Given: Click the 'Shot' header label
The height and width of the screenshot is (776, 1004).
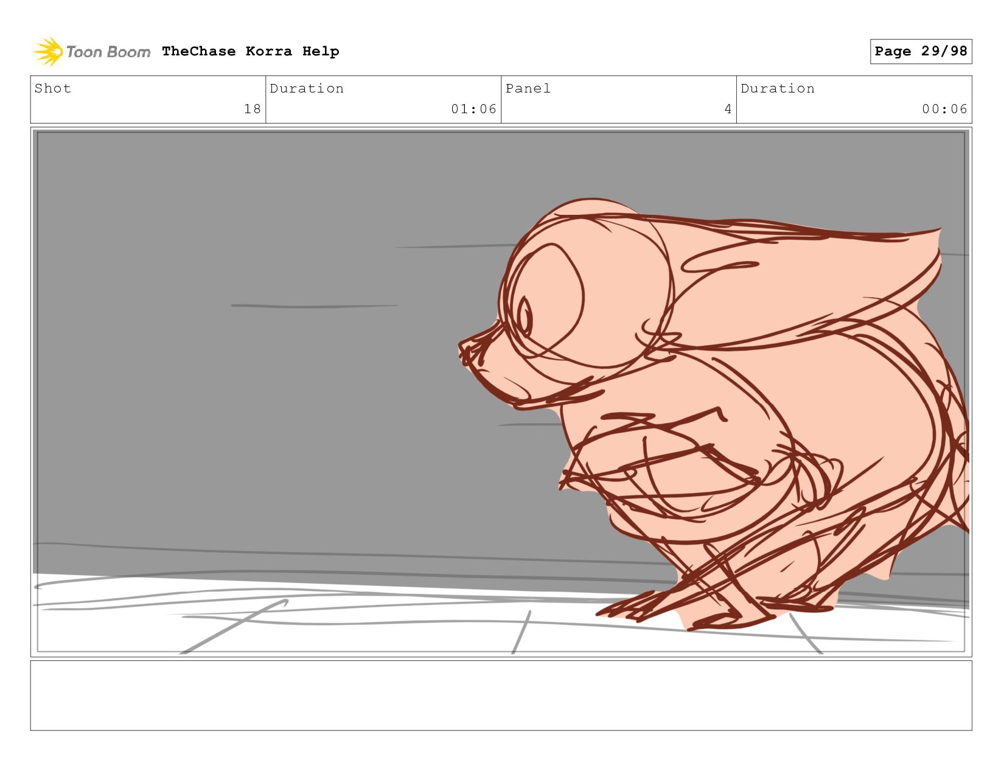Looking at the screenshot, I should click(53, 88).
